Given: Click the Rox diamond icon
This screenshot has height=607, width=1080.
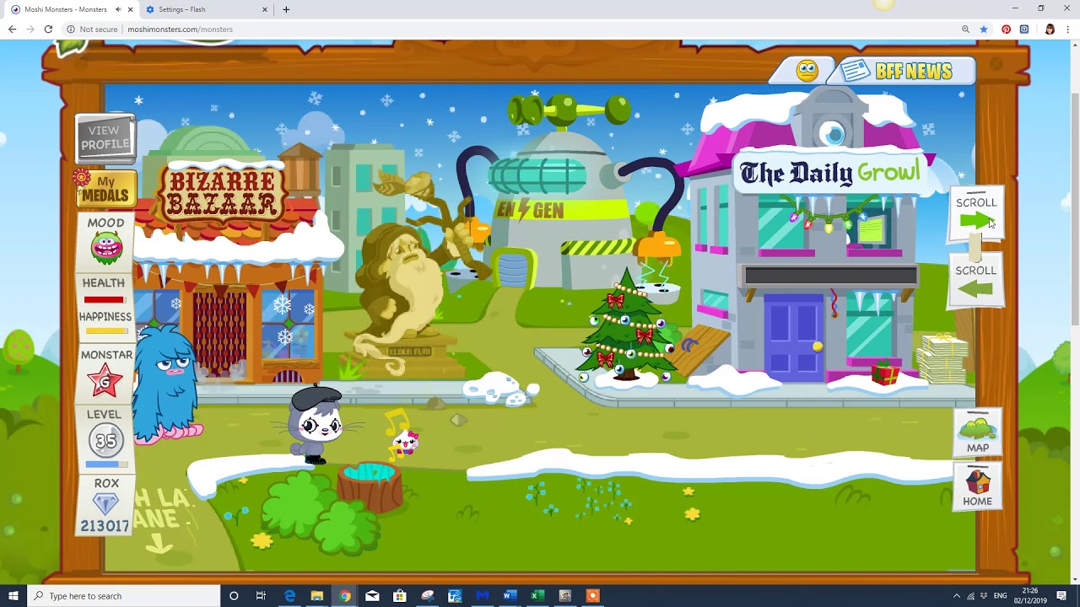Looking at the screenshot, I should point(105,503).
